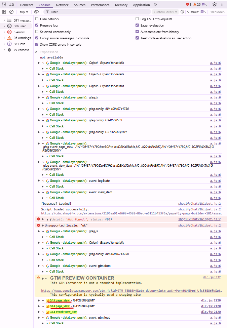
Task: Open the more tabs chevron
Action: pos(155,5)
